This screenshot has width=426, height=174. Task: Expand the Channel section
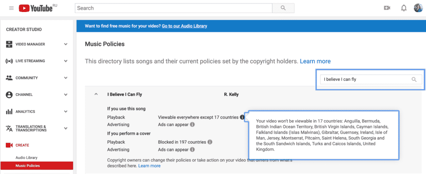65,95
